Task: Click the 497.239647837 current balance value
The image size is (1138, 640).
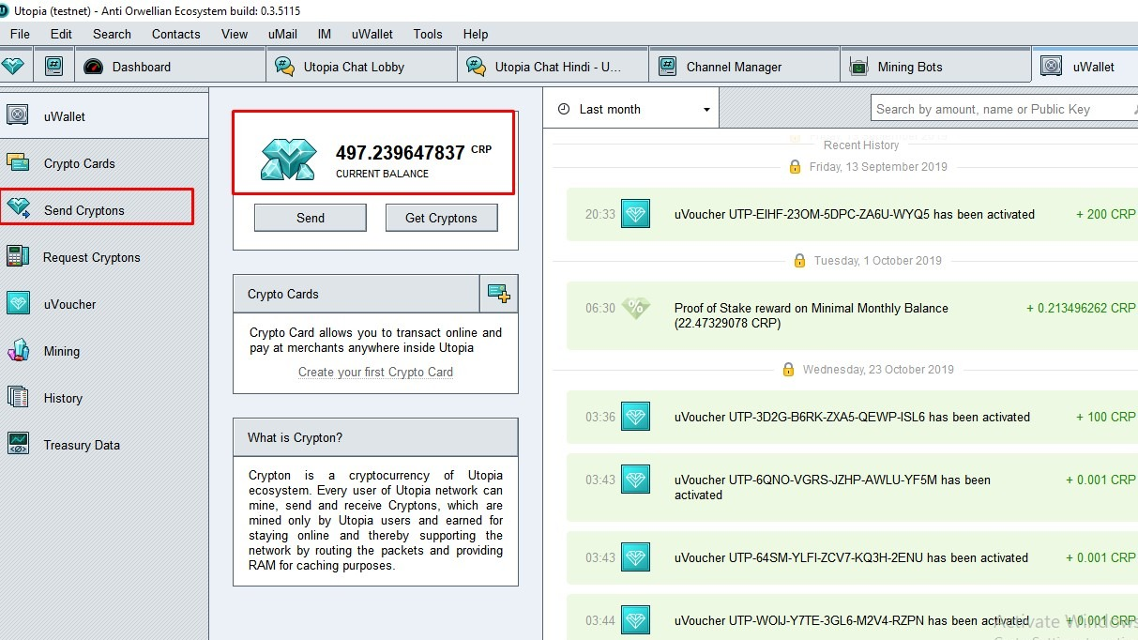Action: pyautogui.click(x=400, y=153)
